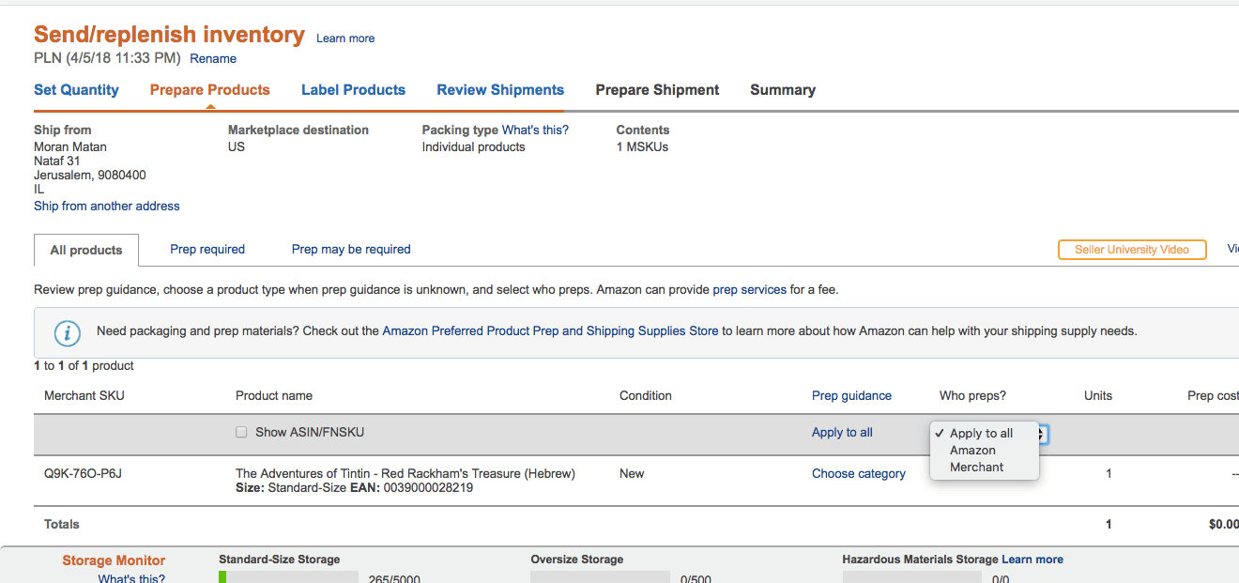1239x583 pixels.
Task: Choose Merchant in Who preps dropdown
Action: click(976, 467)
